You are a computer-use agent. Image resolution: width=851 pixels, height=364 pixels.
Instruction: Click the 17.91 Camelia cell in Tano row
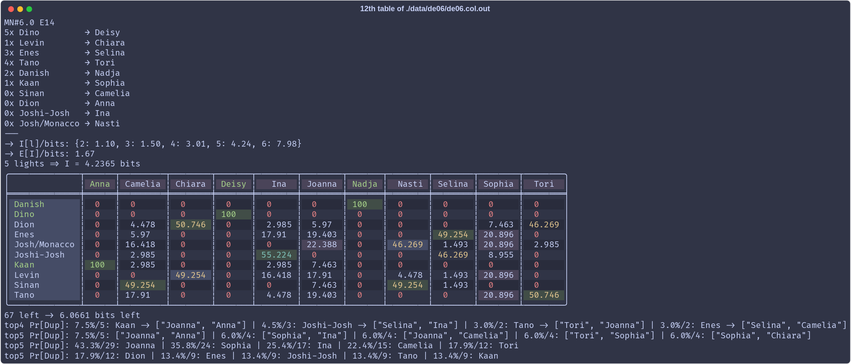[143, 295]
